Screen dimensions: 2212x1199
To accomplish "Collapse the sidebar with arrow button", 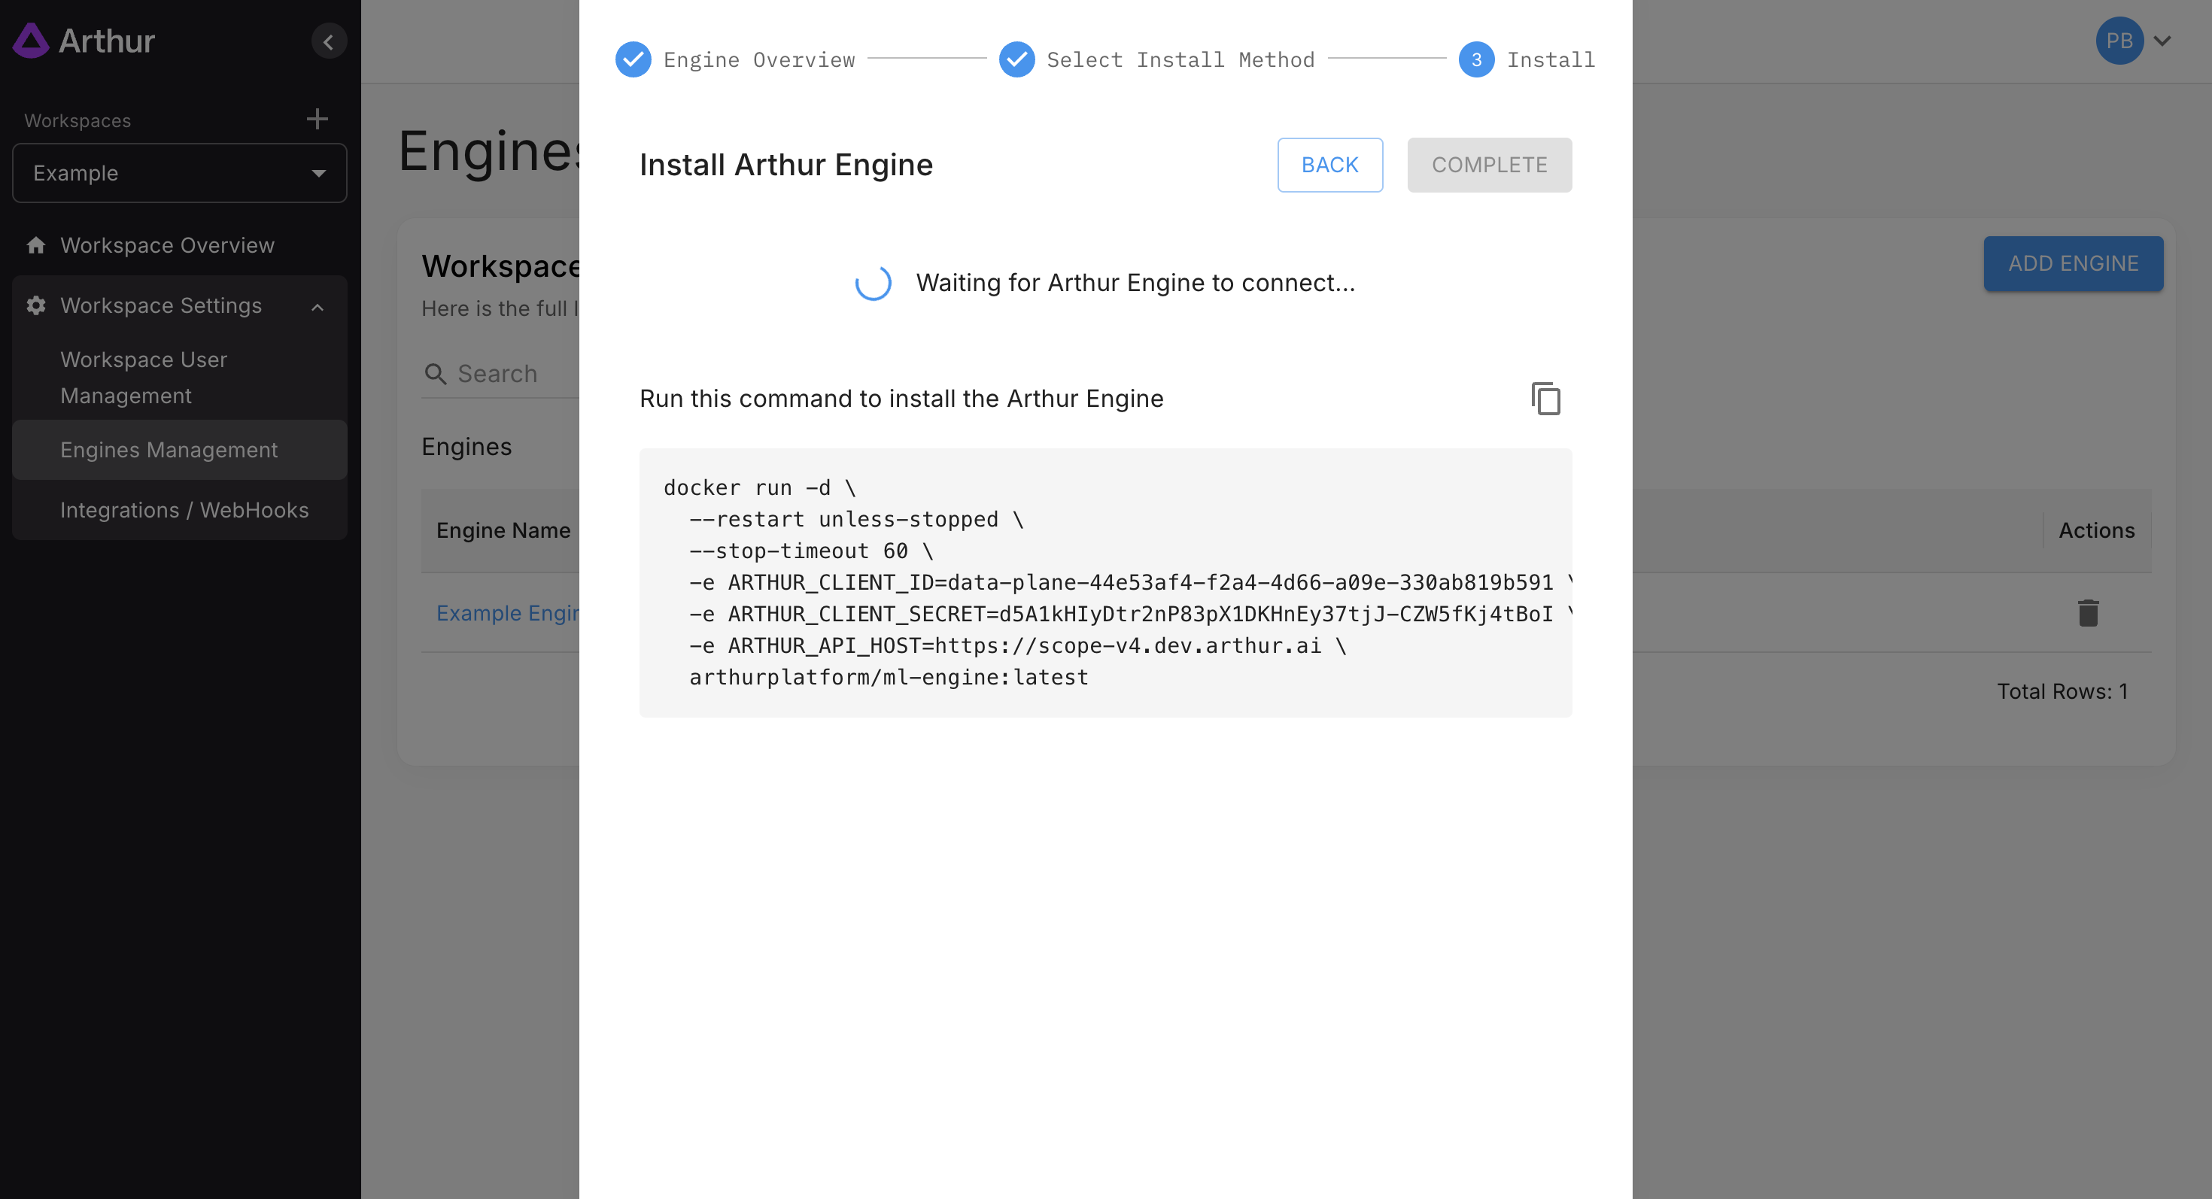I will tap(328, 41).
